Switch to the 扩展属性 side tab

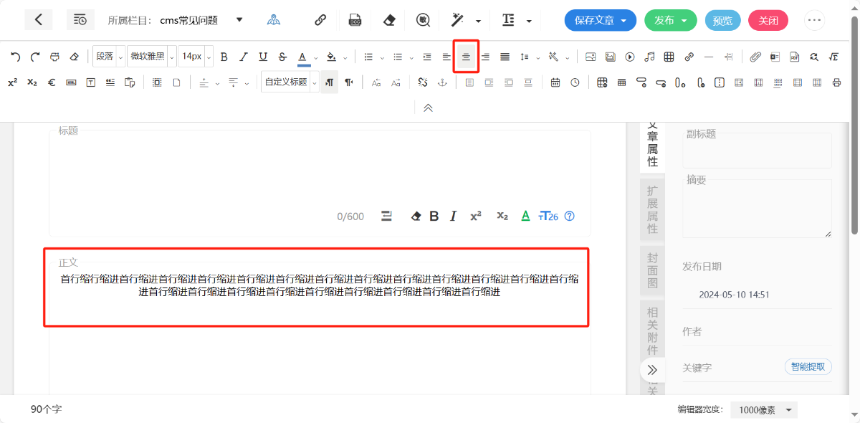pyautogui.click(x=652, y=209)
